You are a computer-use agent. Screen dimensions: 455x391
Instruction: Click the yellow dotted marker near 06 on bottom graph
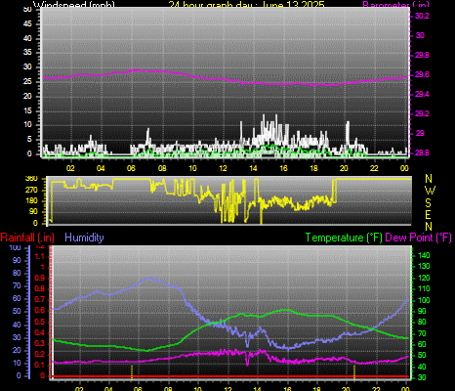132,372
